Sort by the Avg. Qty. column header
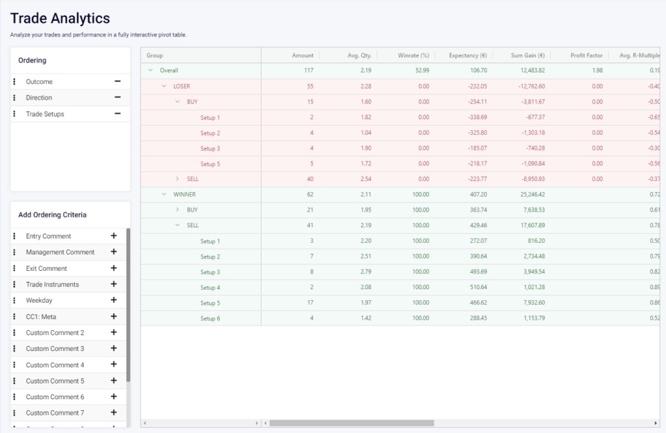The image size is (666, 433). click(359, 55)
